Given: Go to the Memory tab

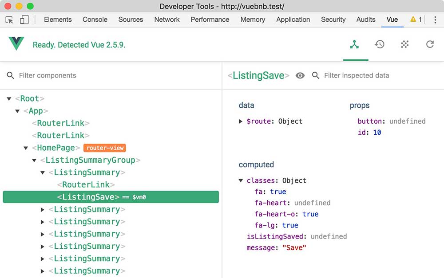Looking at the screenshot, I should (x=253, y=20).
